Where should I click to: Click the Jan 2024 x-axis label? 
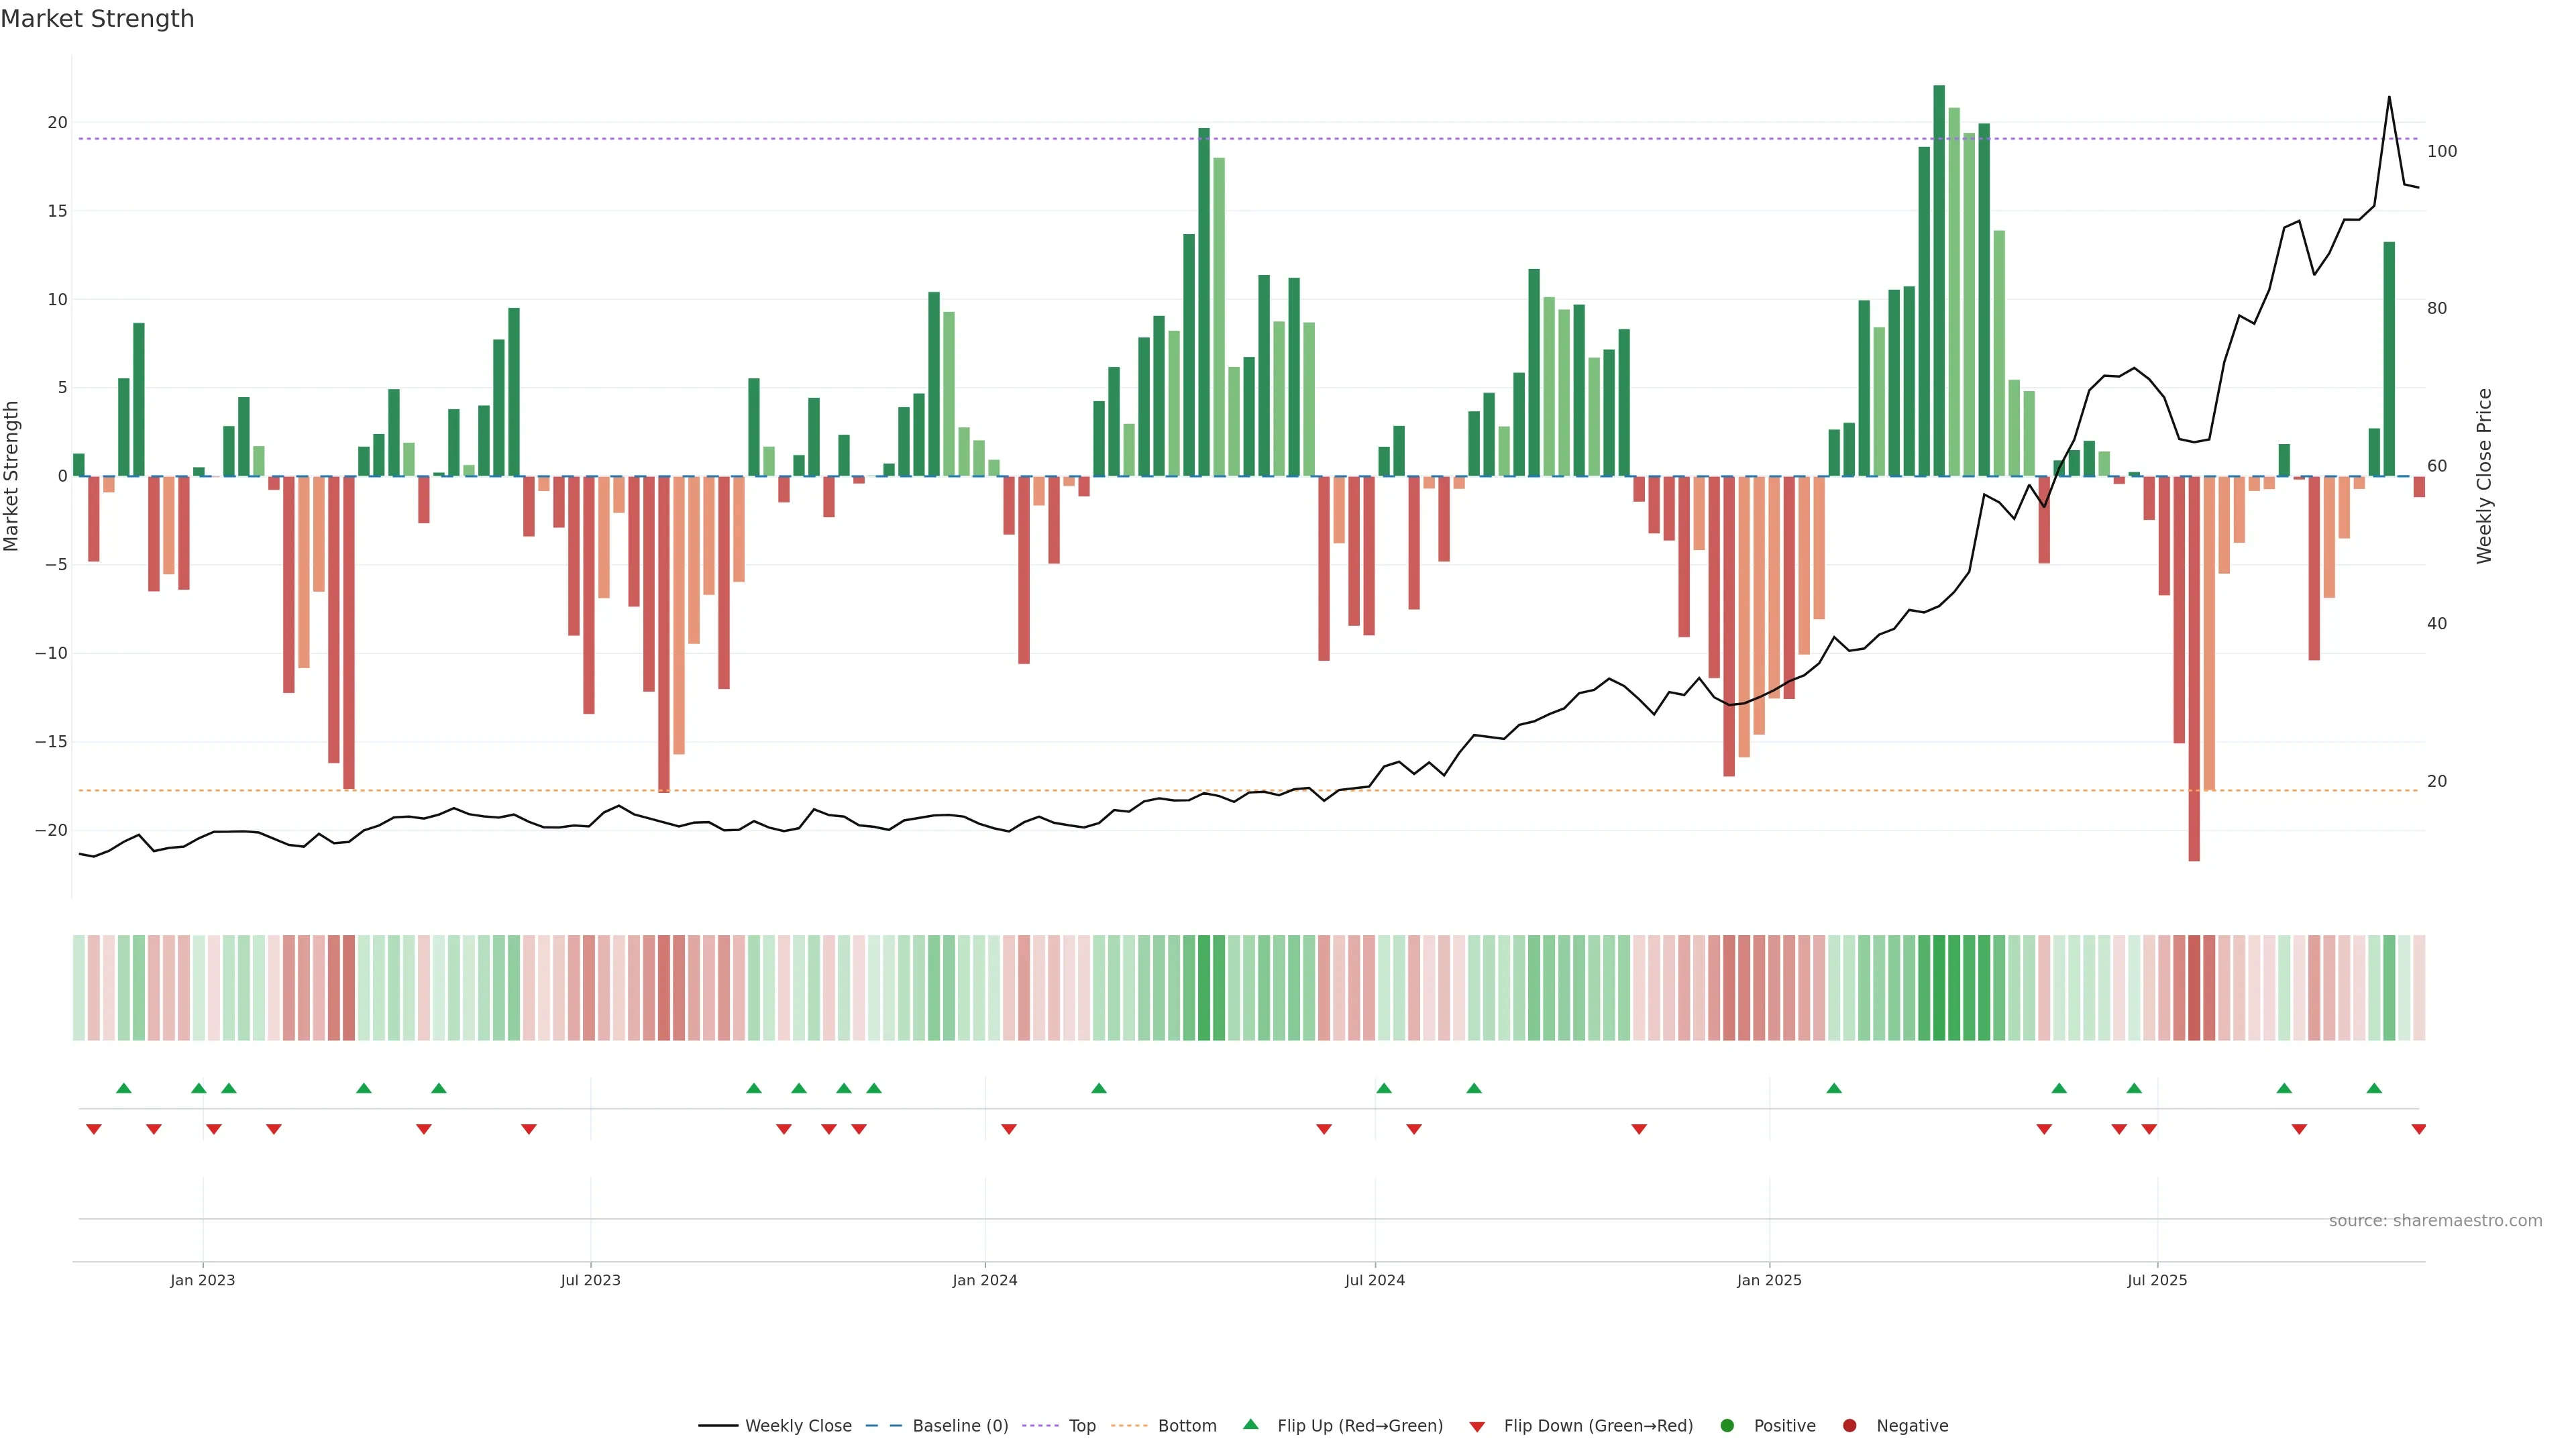984,1280
